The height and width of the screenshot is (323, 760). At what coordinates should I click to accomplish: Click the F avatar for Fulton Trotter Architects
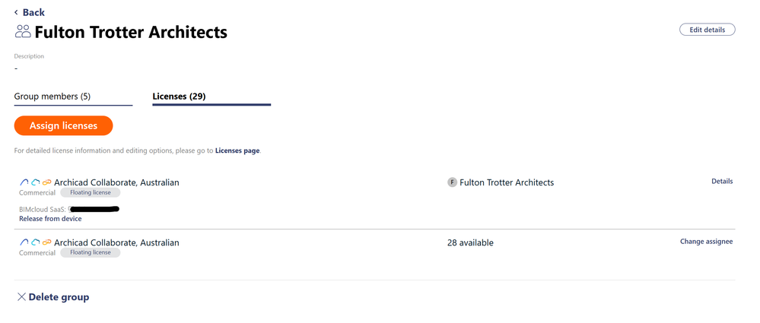pos(452,182)
